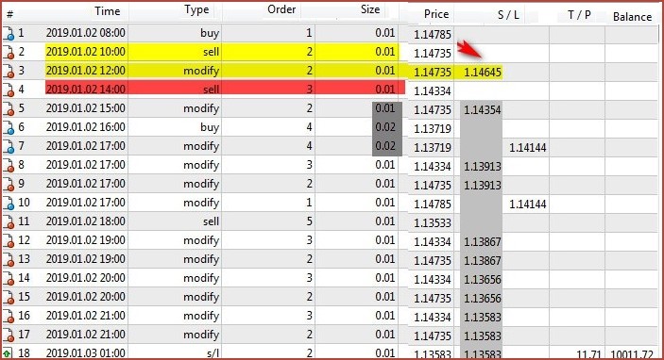The height and width of the screenshot is (360, 664).
Task: Select time 2019.01.02 10:00 cell
Action: 86,52
